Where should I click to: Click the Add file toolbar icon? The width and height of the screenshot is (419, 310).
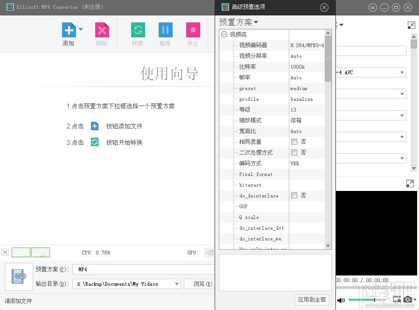69,30
